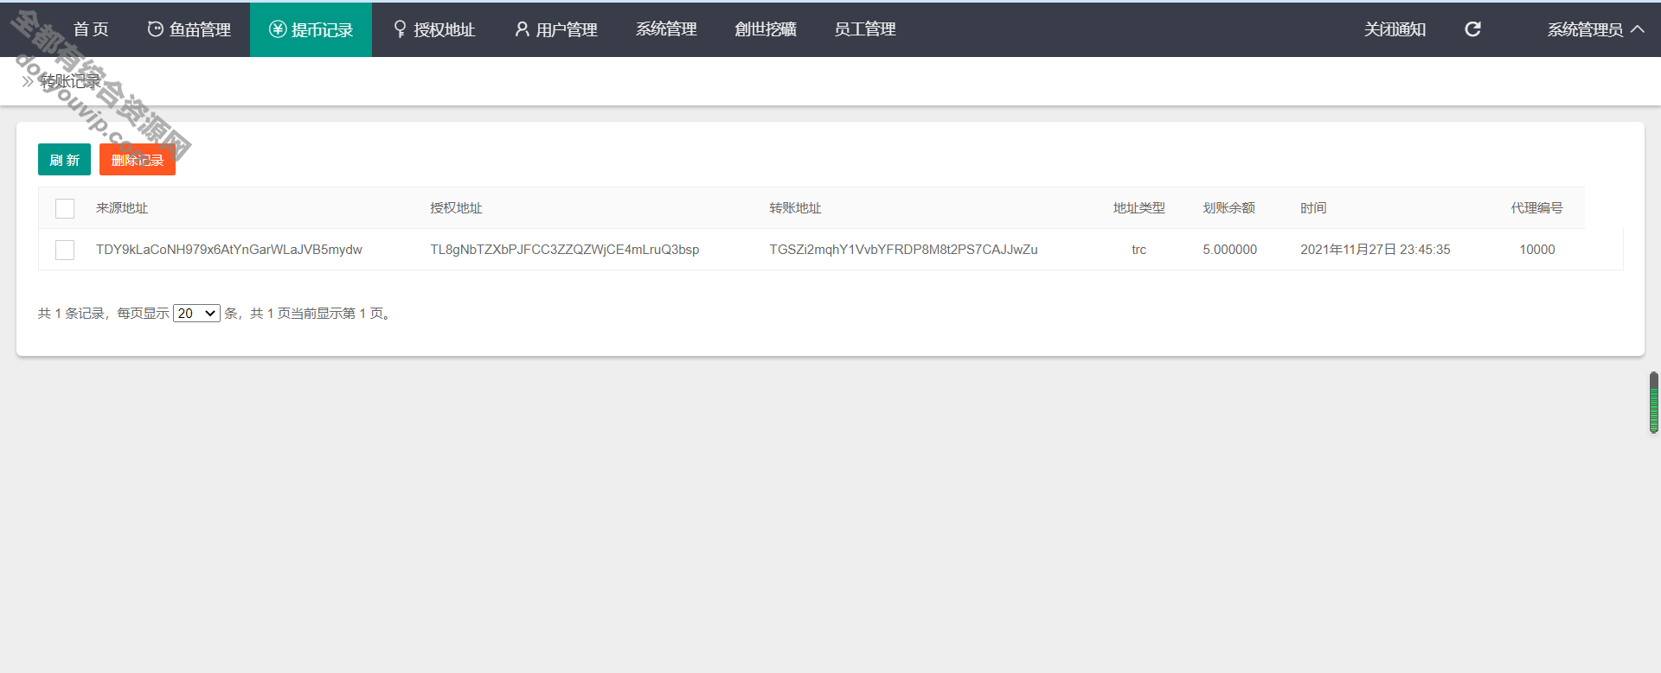Click authorized address TL8gNbTZXbPJFCC3ZZQZWjCE4mLruQ3bsp
Image resolution: width=1661 pixels, height=673 pixels.
[565, 250]
